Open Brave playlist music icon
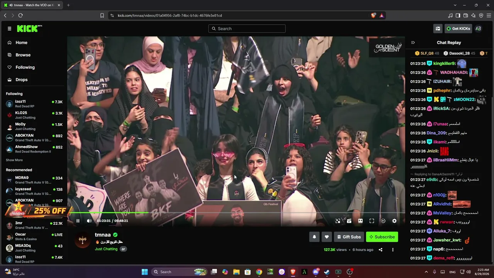The image size is (494, 278). tap(450, 15)
